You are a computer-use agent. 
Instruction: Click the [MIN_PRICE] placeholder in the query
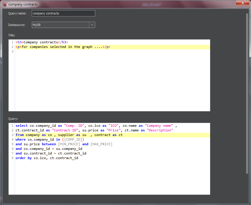point(69,144)
